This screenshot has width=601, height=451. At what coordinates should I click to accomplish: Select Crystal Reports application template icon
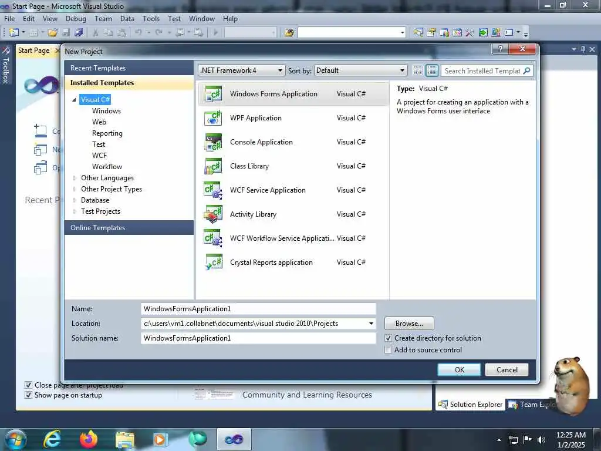coord(213,262)
